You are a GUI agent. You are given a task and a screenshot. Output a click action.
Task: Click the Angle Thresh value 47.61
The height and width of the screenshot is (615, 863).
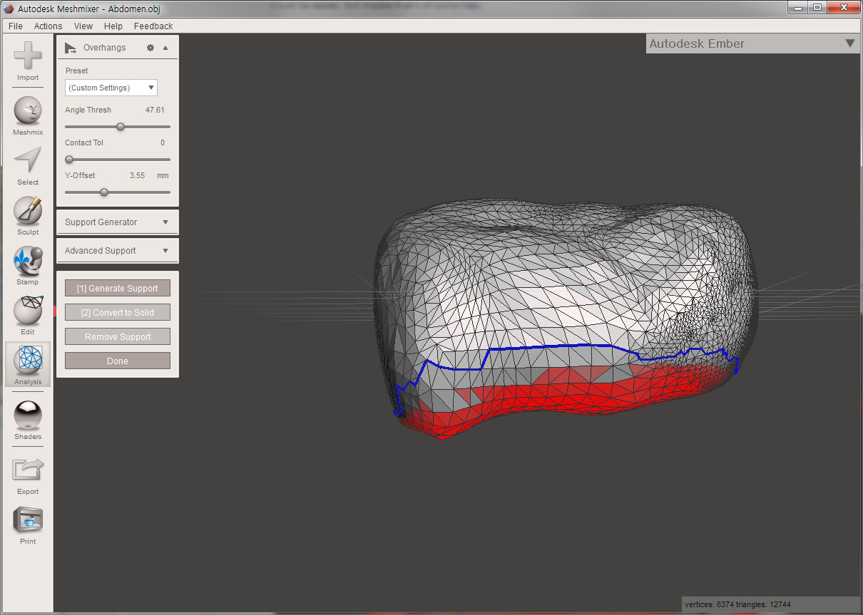tap(155, 110)
